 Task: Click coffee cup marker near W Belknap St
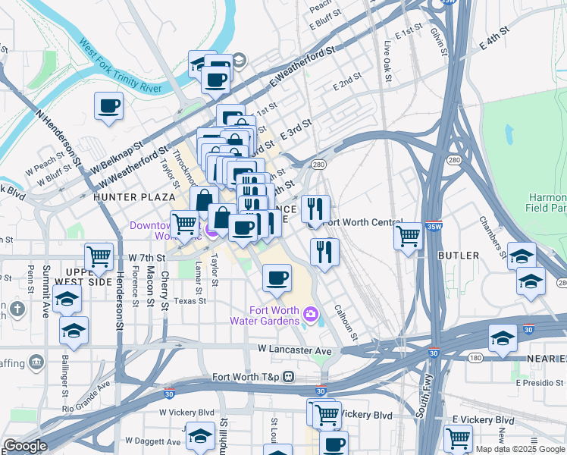108,106
